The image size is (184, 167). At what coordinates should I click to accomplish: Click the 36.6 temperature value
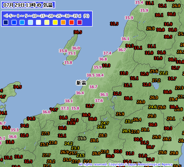(13, 137)
